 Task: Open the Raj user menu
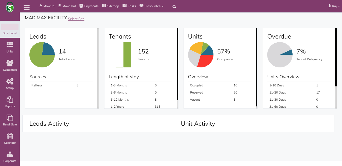pos(334,6)
